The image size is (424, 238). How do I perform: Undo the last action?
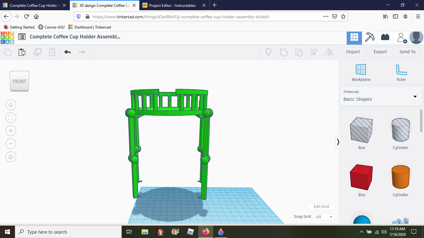tap(67, 52)
